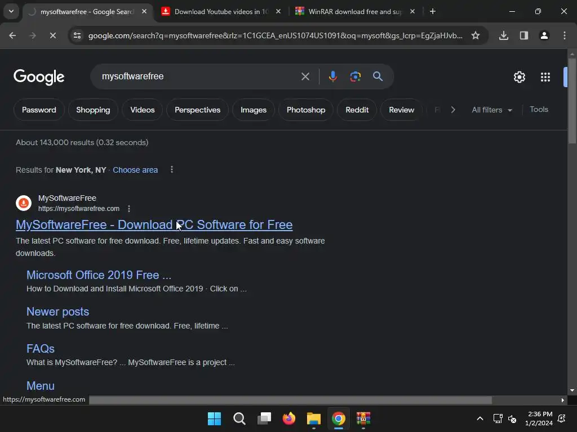Open the Google apps grid
Viewport: 577px width, 432px height.
[545, 77]
